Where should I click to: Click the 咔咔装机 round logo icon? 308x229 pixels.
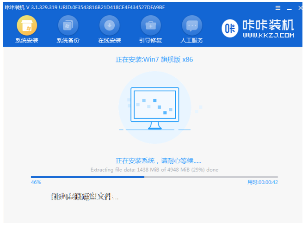[230, 29]
